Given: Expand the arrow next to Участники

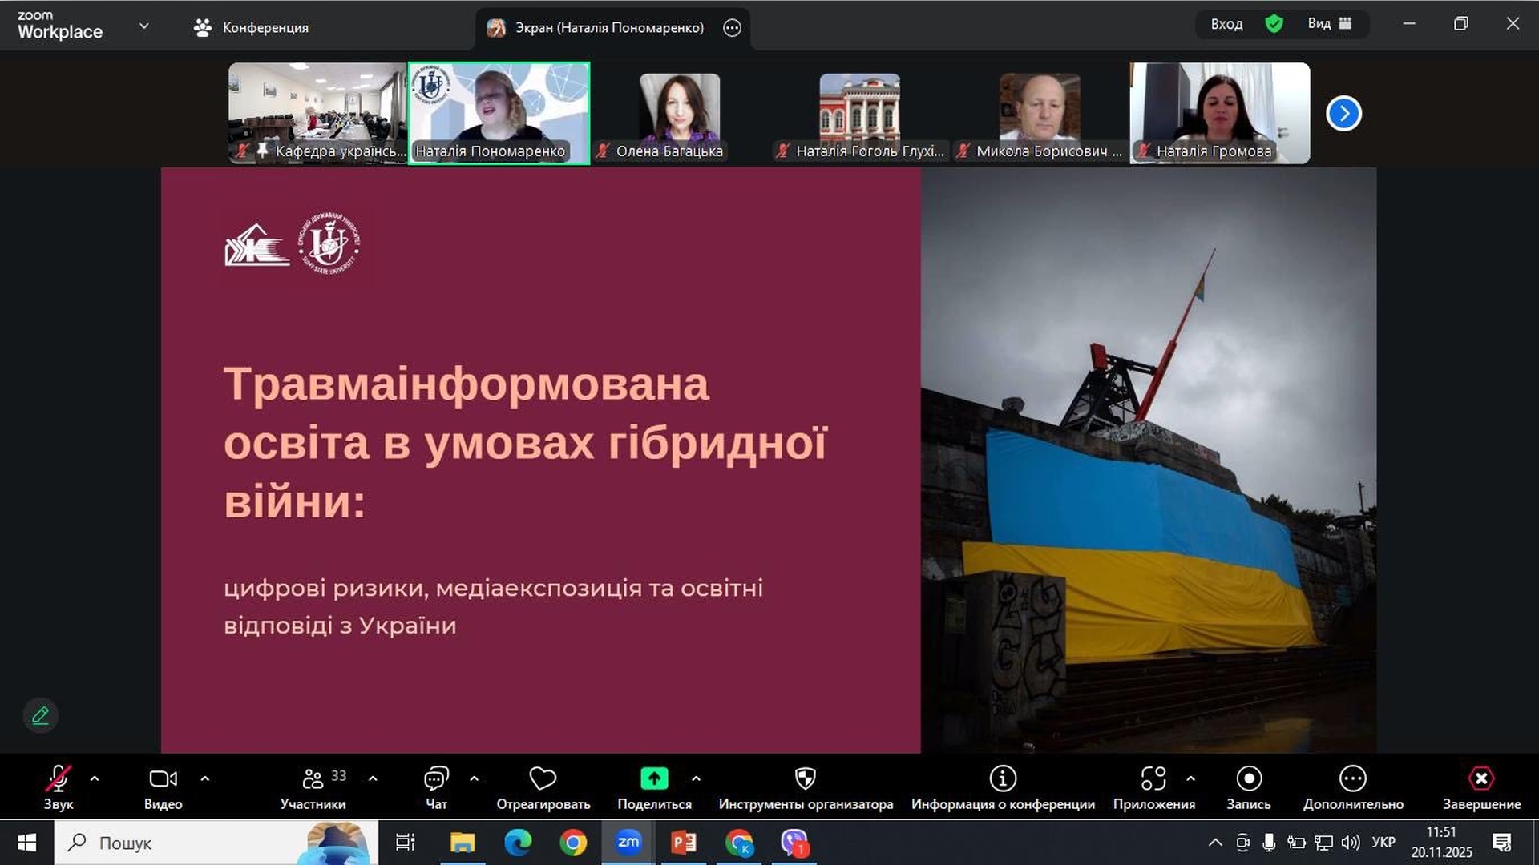Looking at the screenshot, I should [373, 778].
